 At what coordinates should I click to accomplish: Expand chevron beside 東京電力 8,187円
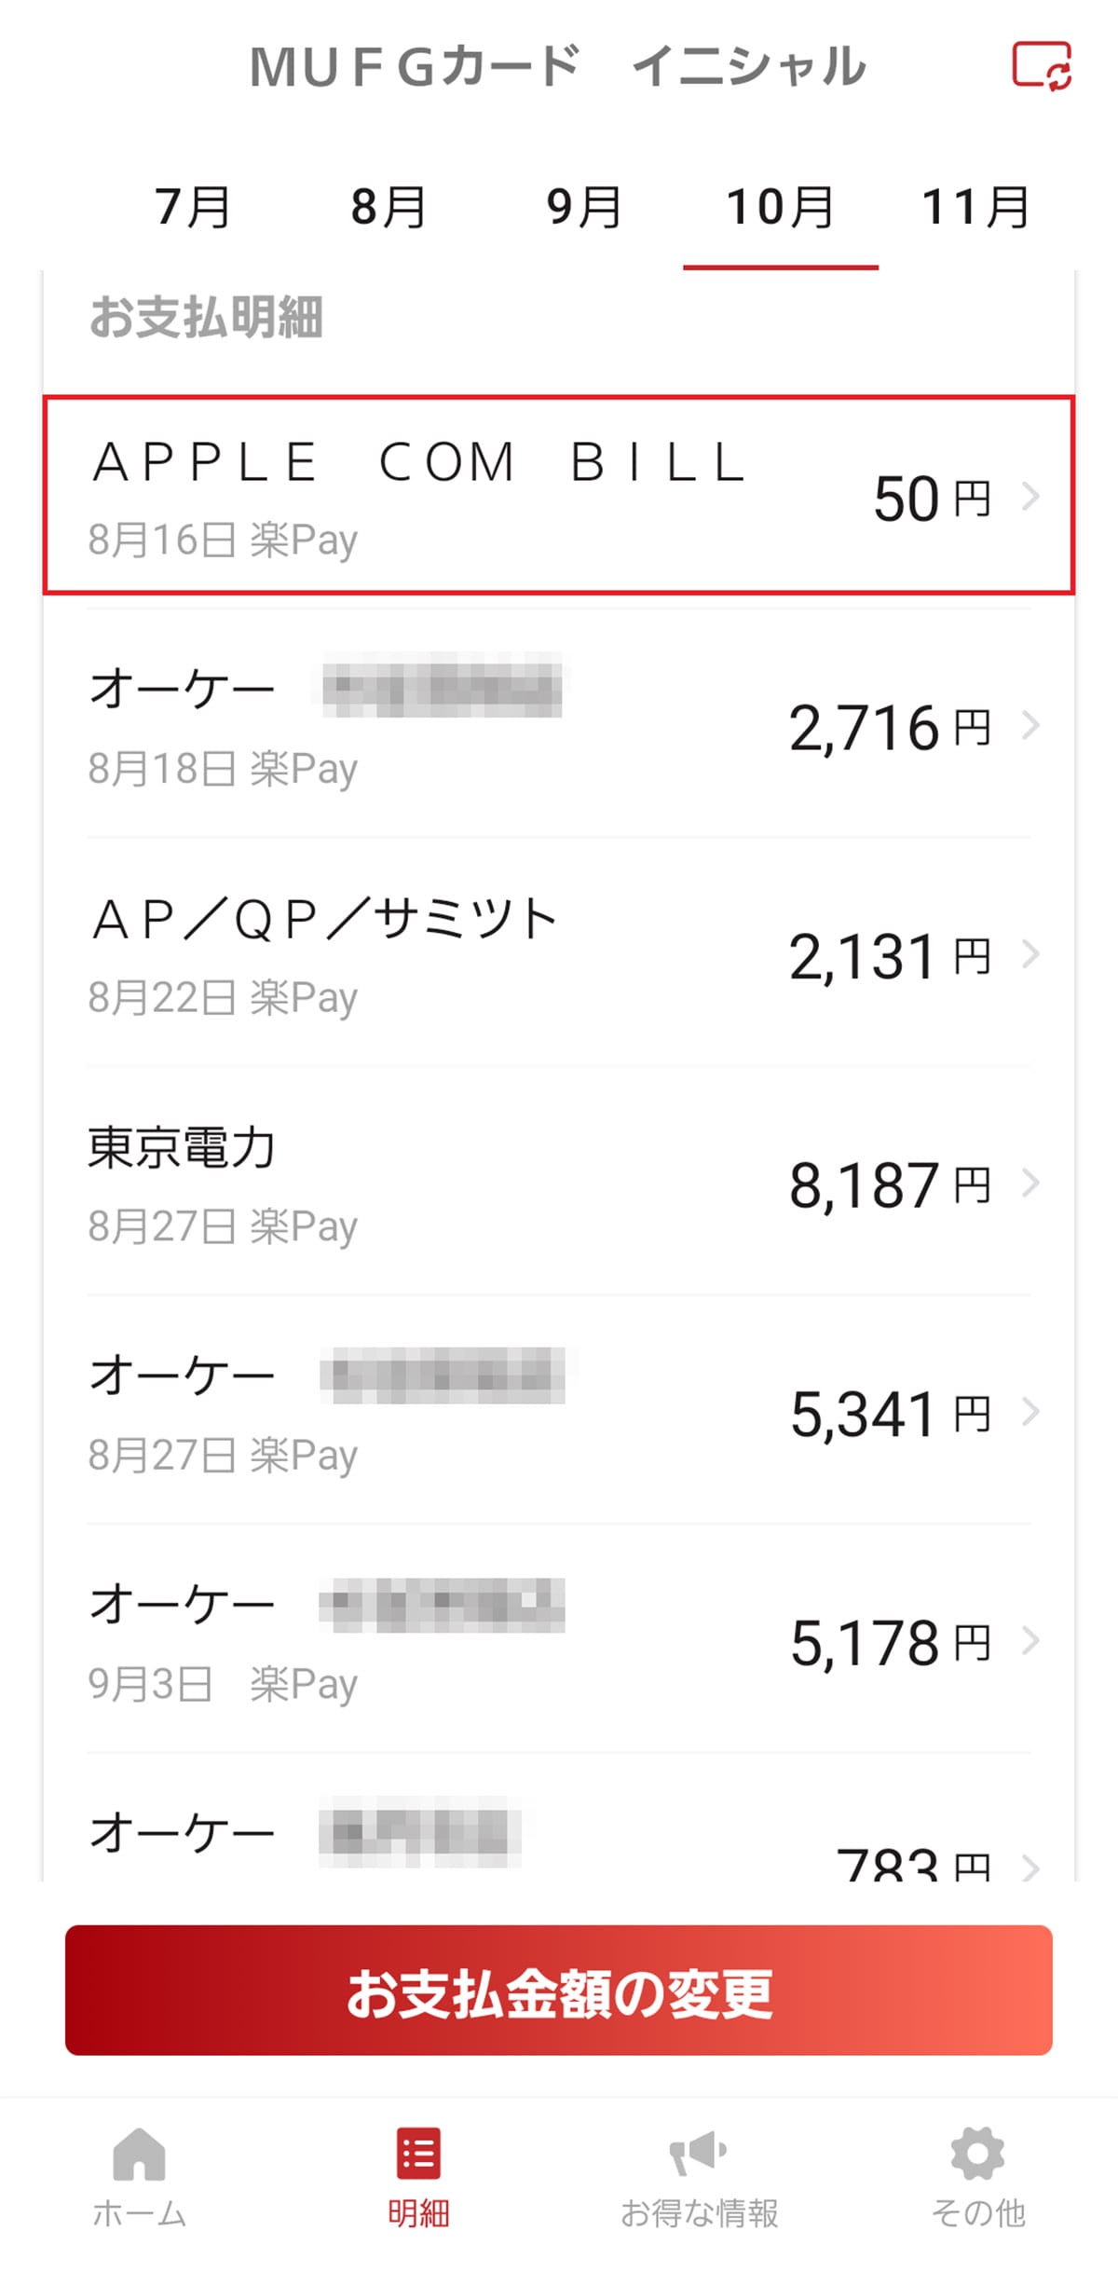[x=1029, y=1184]
